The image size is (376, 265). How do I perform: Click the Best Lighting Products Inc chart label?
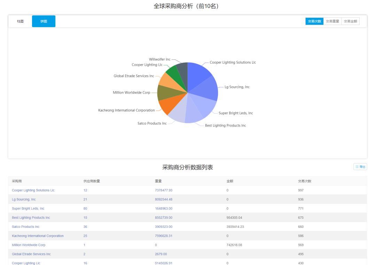tap(225, 126)
